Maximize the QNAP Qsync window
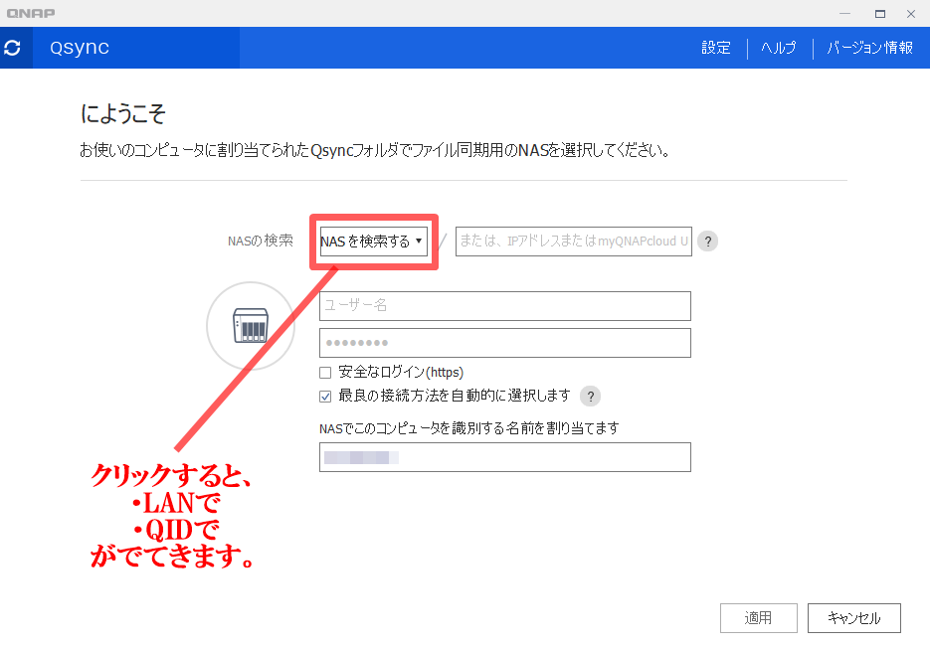 (x=880, y=14)
